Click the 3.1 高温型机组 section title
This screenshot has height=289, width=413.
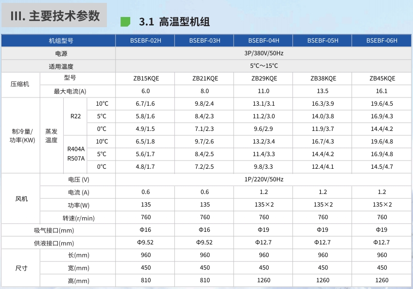(x=174, y=22)
